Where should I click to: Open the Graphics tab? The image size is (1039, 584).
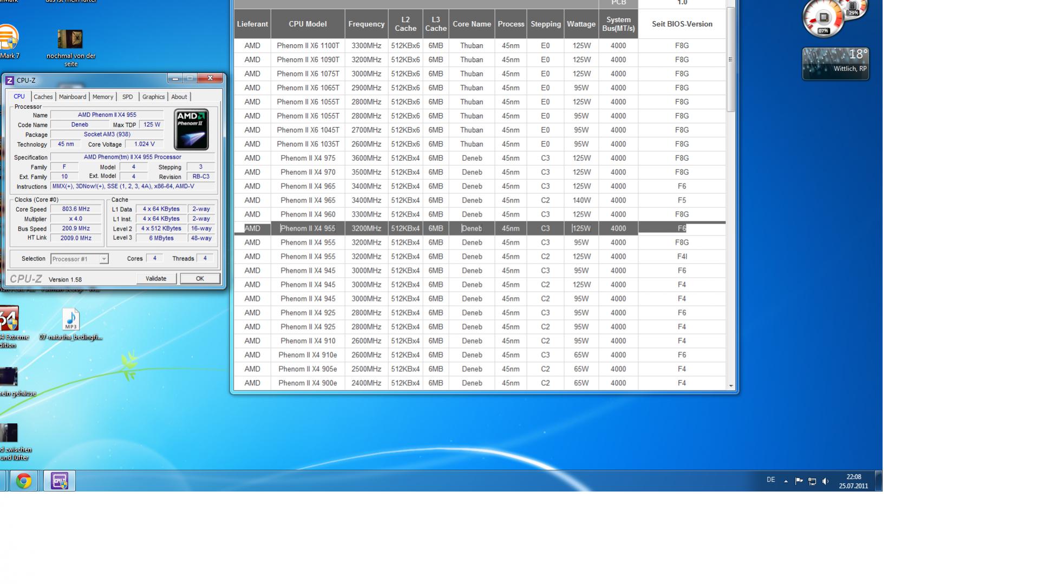(153, 97)
